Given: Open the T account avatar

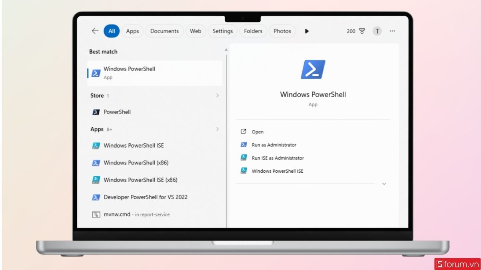Looking at the screenshot, I should [x=377, y=31].
